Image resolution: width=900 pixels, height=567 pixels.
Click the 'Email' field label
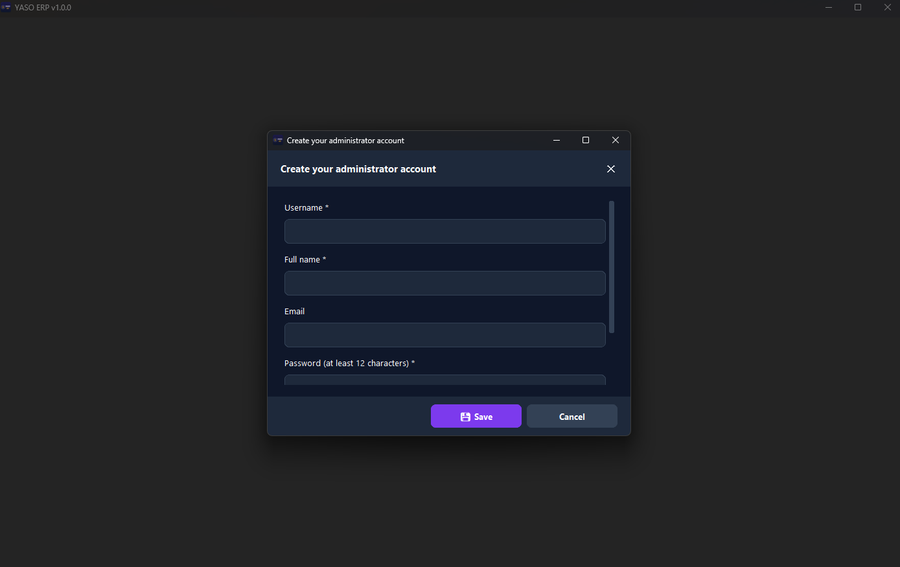point(294,312)
